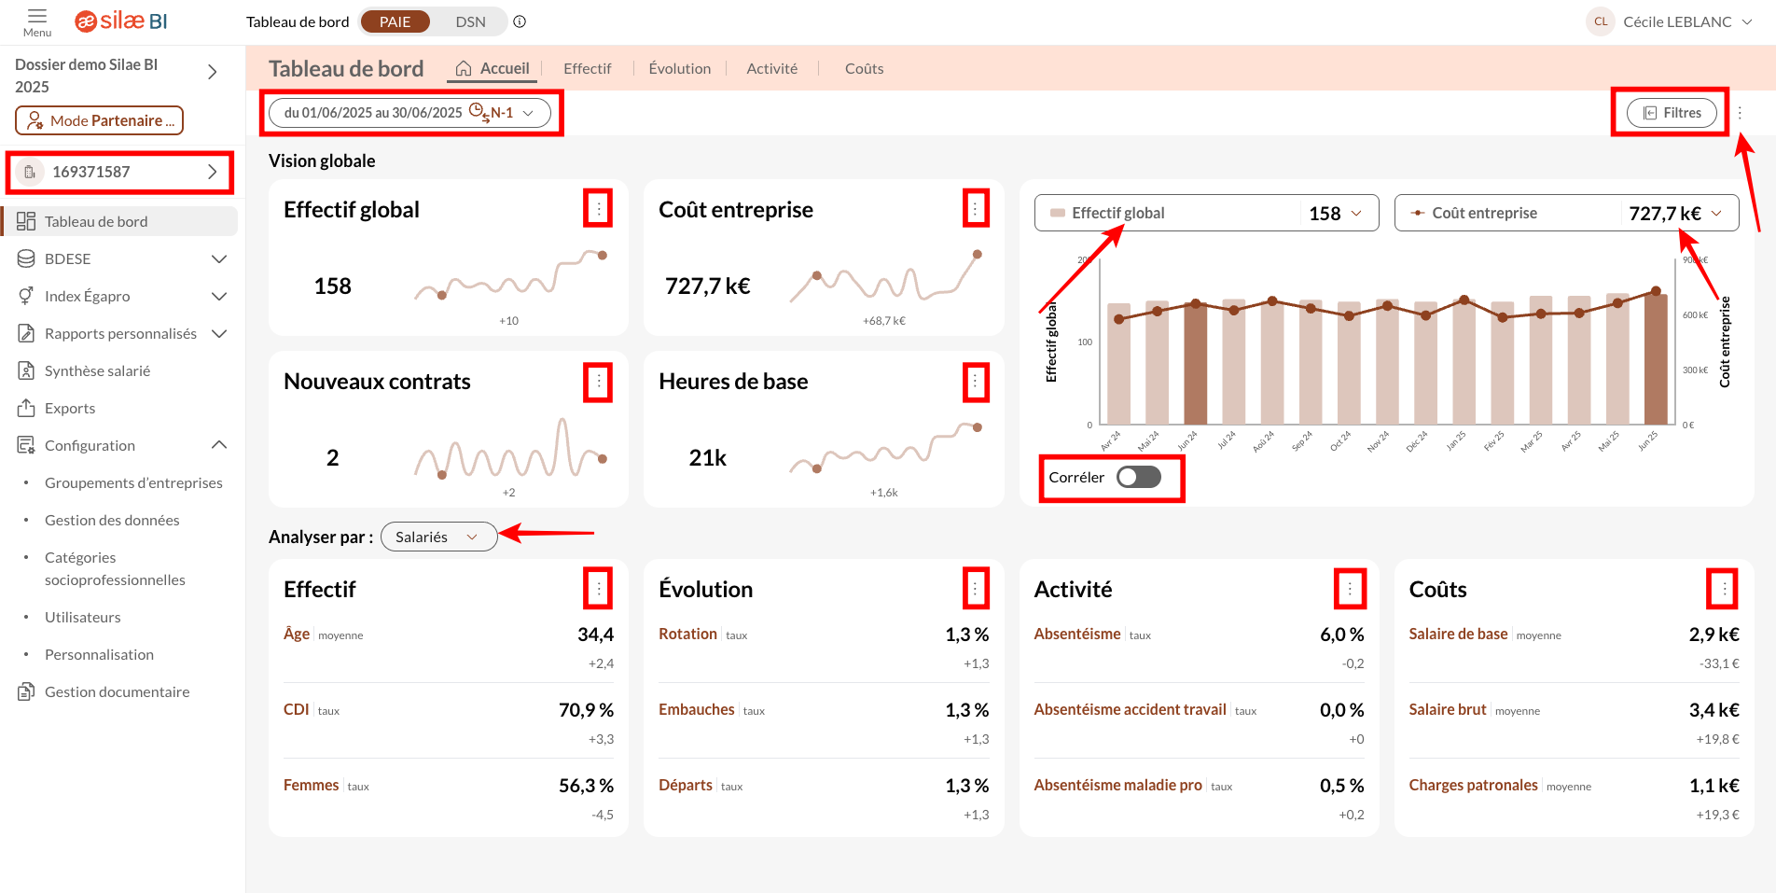1776x893 pixels.
Task: Click the Silae BI logo
Action: 121,21
